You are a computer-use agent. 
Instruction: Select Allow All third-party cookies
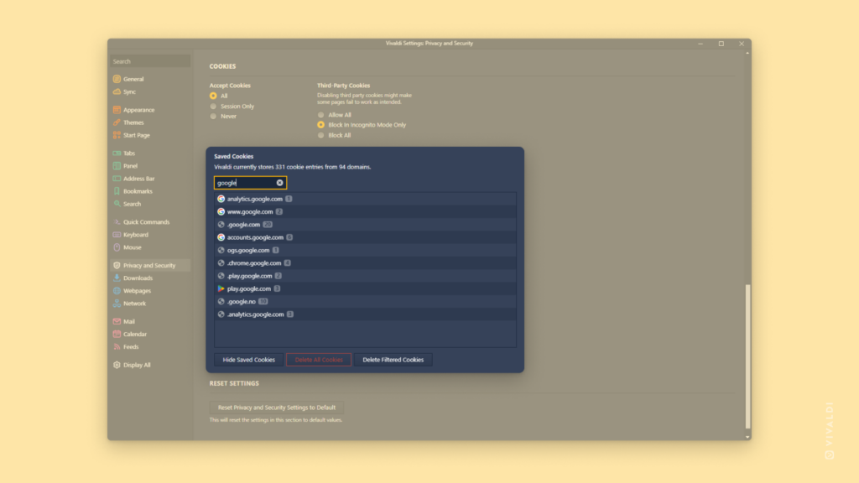[321, 114]
